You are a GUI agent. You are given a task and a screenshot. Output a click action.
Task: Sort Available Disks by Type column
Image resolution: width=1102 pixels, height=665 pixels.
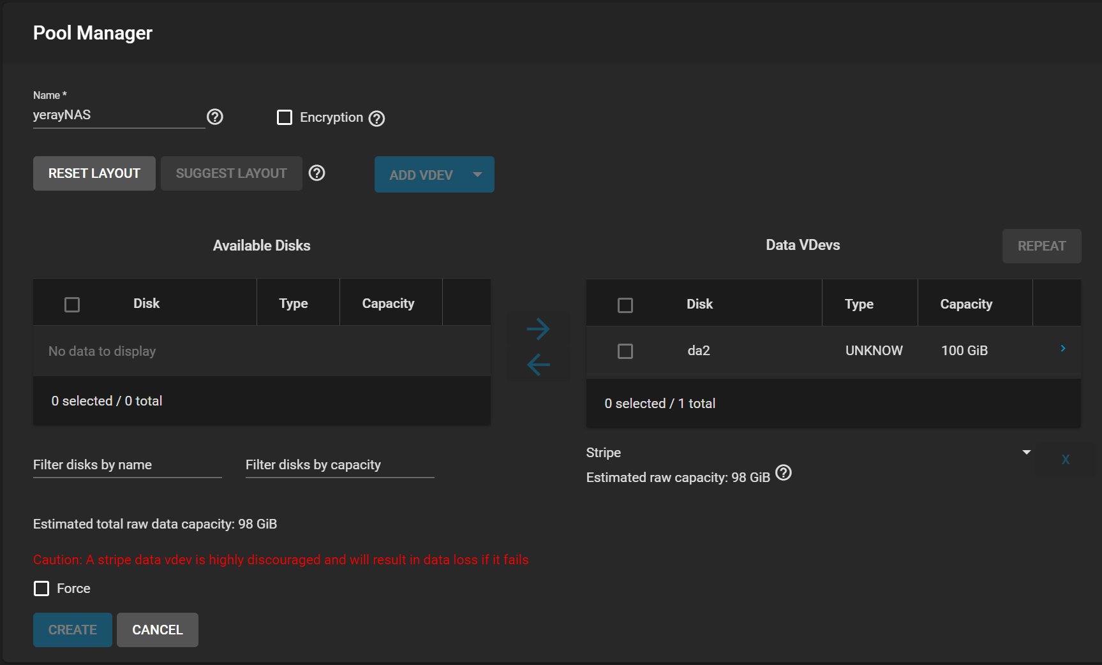[x=294, y=303]
